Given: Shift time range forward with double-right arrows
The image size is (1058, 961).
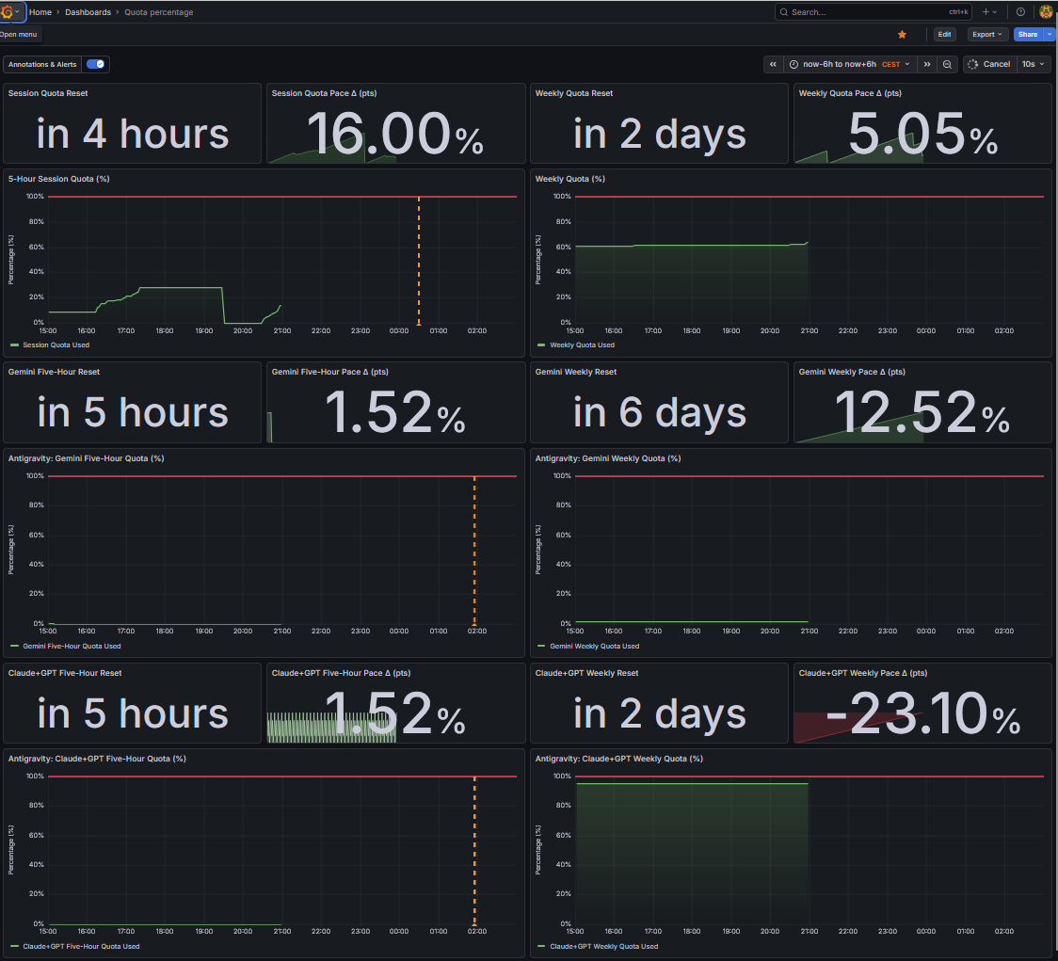Looking at the screenshot, I should pos(927,64).
